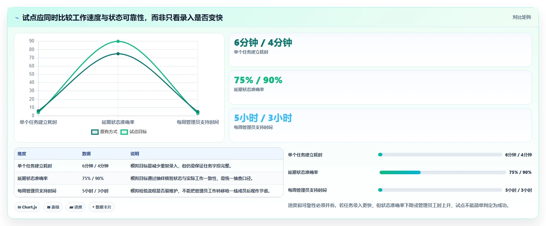Image resolution: width=546 pixels, height=226 pixels.
Task: Click the 数据 table column header
Action: [86, 154]
